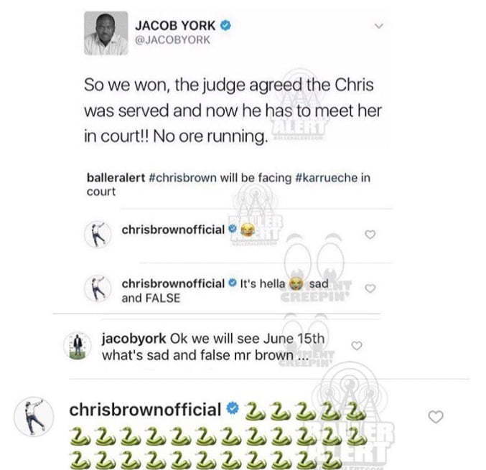The image size is (486, 470).
Task: Open the tweet options chevron beside Jacob York
Action: tap(379, 26)
